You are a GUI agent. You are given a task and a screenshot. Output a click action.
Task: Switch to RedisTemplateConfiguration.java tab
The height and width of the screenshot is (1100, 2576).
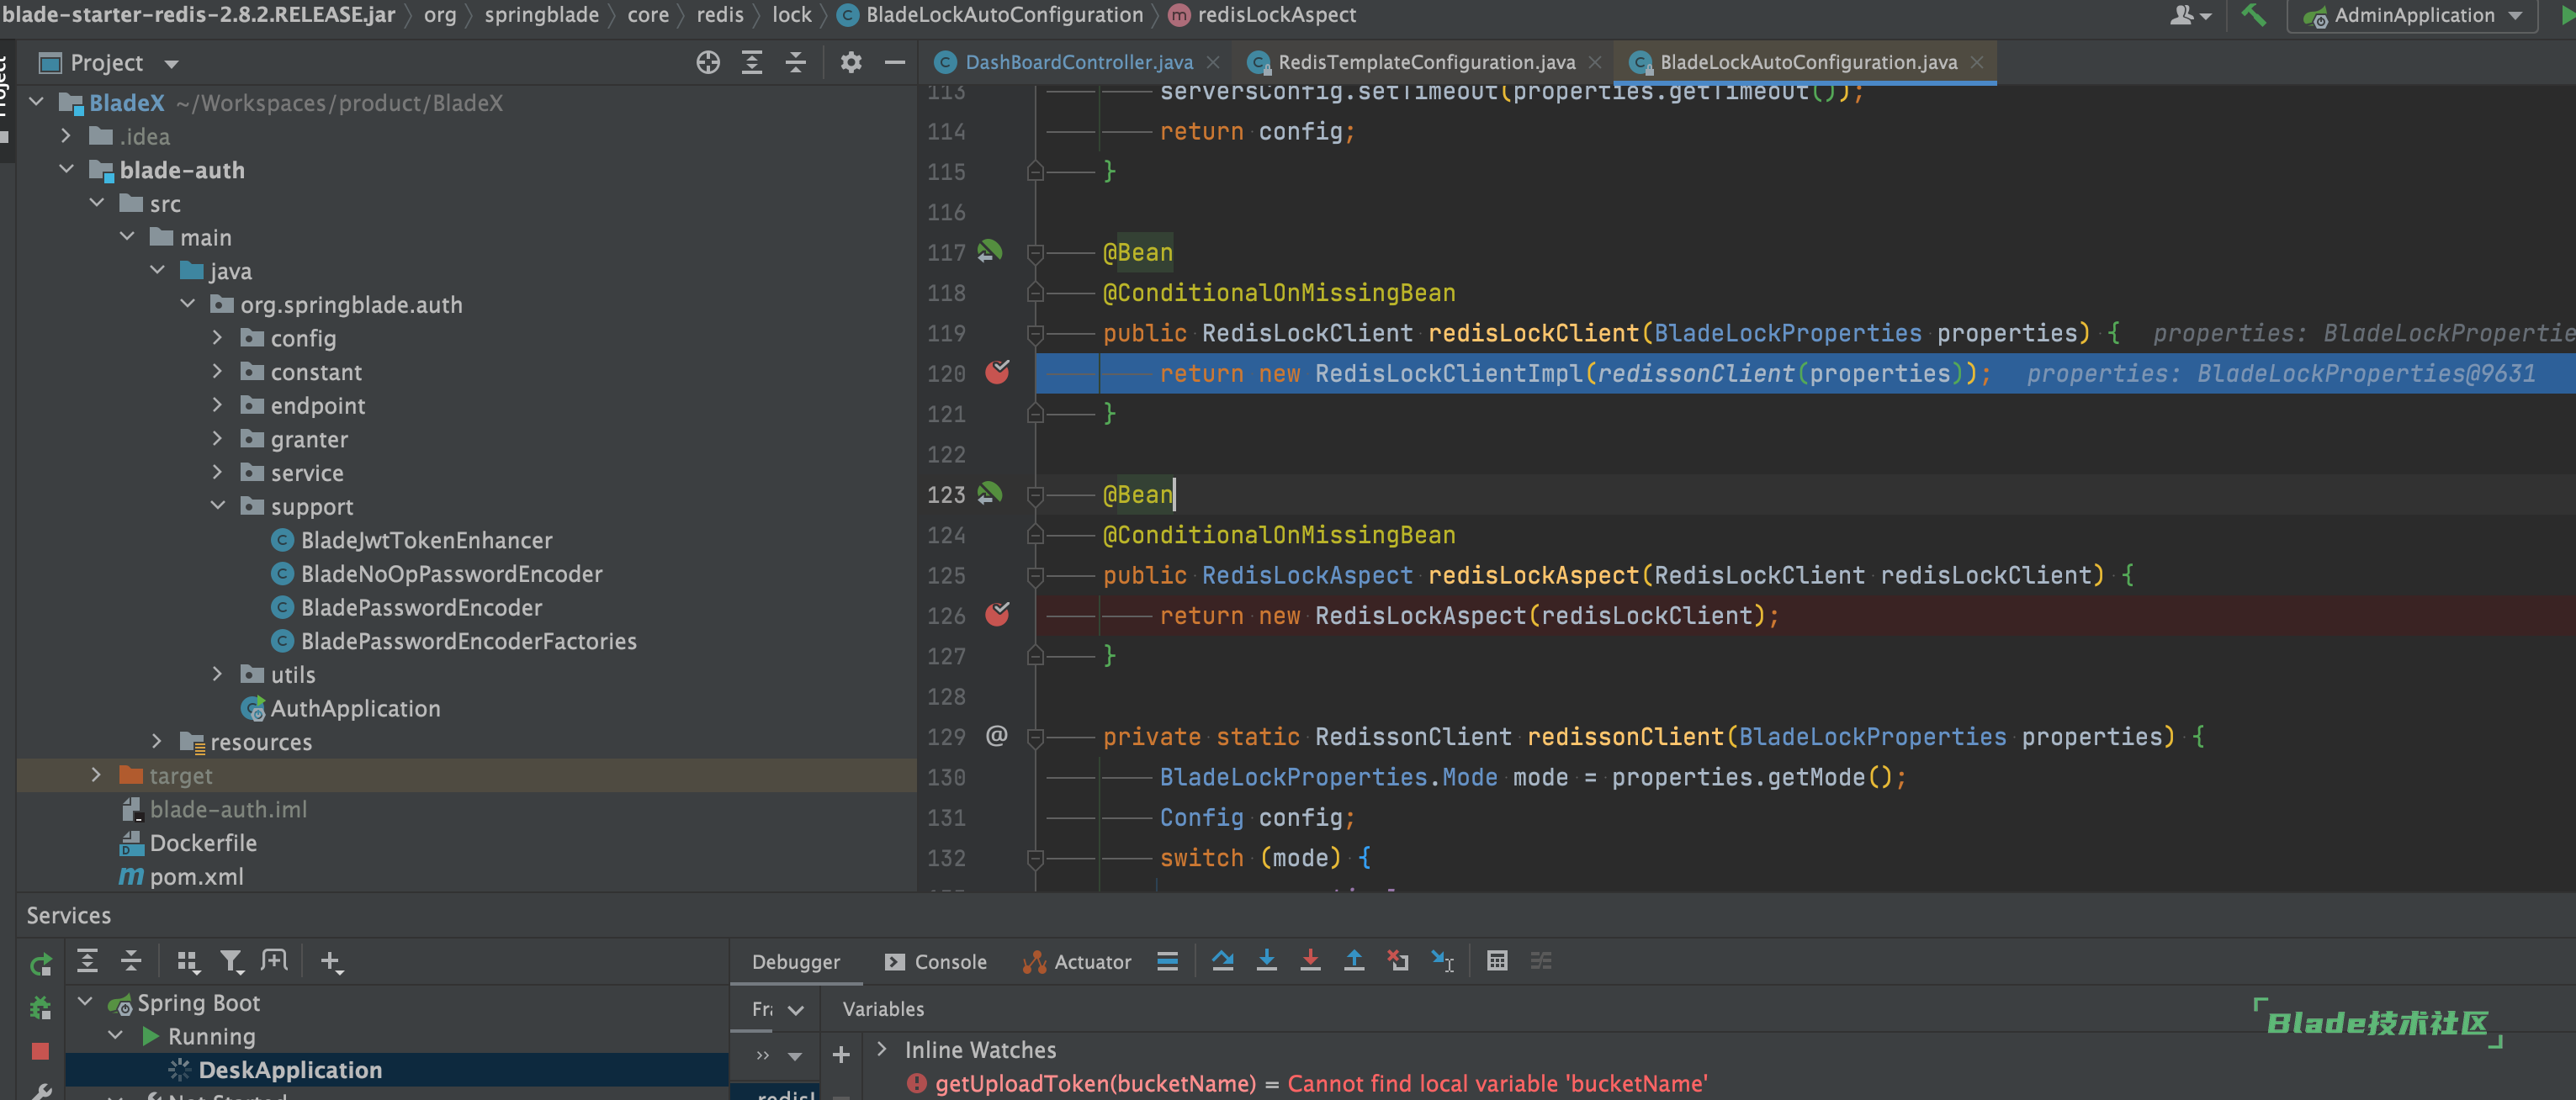pyautogui.click(x=1426, y=62)
